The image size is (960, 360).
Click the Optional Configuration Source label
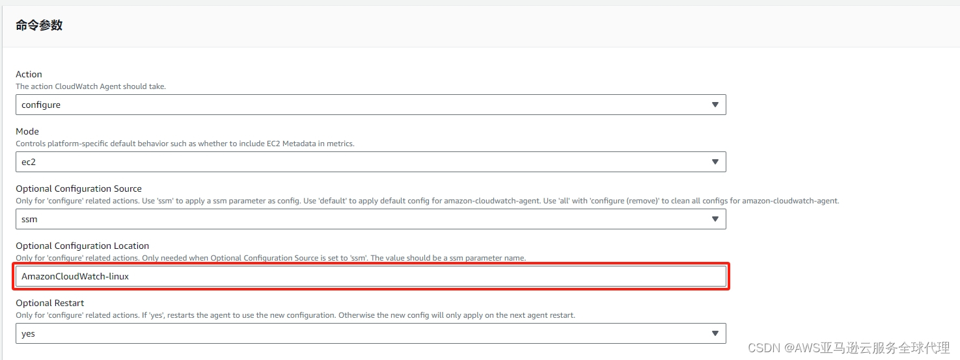coord(79,188)
